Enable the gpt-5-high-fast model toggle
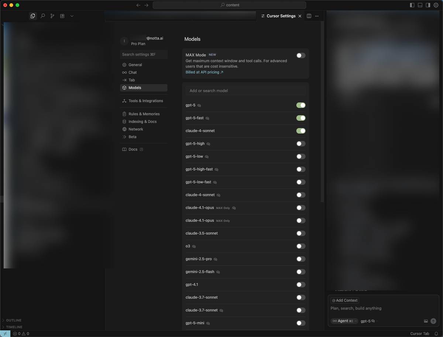The height and width of the screenshot is (337, 443). [301, 169]
